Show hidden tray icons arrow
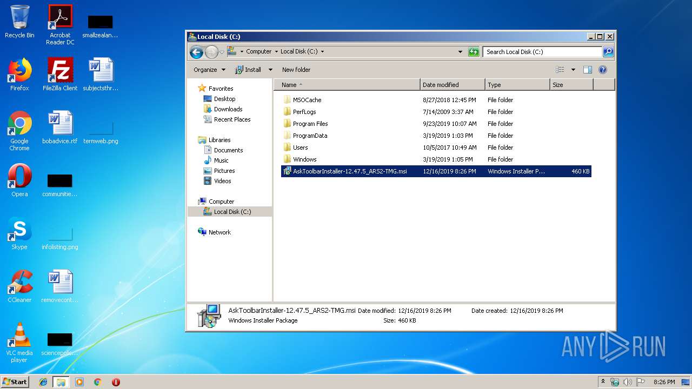Viewport: 692px width, 389px height. pos(603,382)
